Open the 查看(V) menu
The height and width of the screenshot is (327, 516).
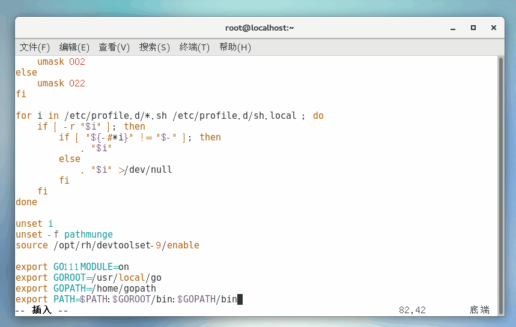pos(114,47)
